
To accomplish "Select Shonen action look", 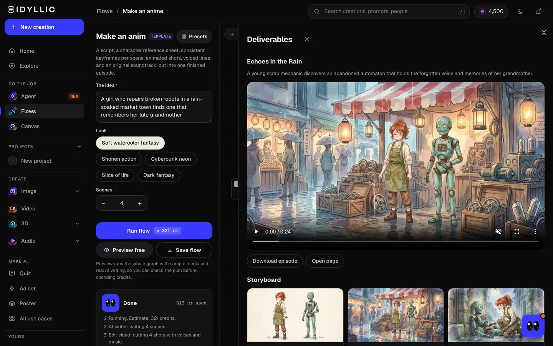I will pos(119,159).
